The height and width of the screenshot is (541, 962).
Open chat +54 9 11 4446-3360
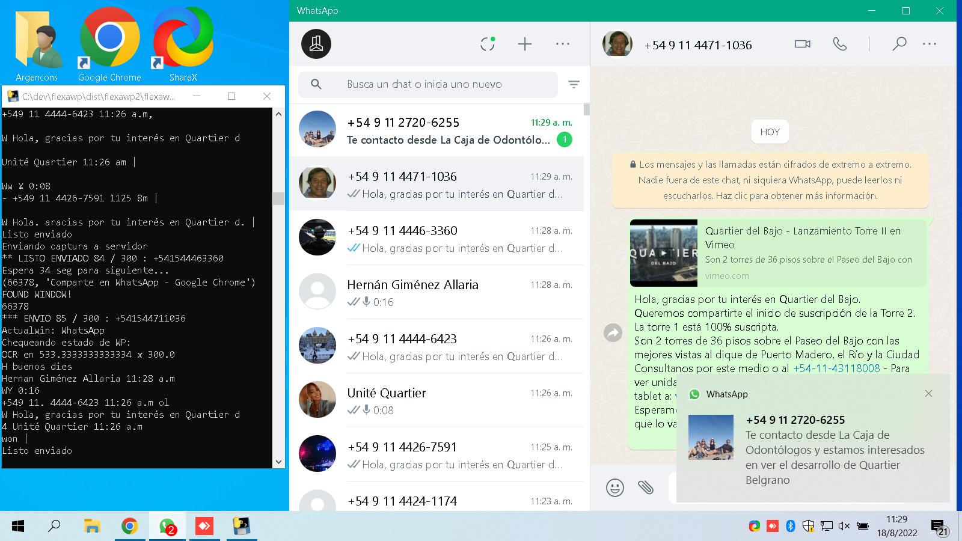coord(437,238)
